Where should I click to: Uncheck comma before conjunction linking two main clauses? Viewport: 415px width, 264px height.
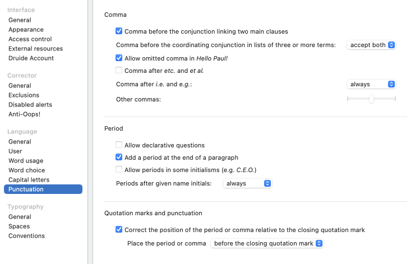pos(119,31)
